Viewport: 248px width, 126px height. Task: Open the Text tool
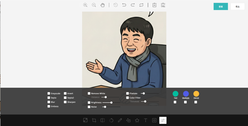pos(146,120)
